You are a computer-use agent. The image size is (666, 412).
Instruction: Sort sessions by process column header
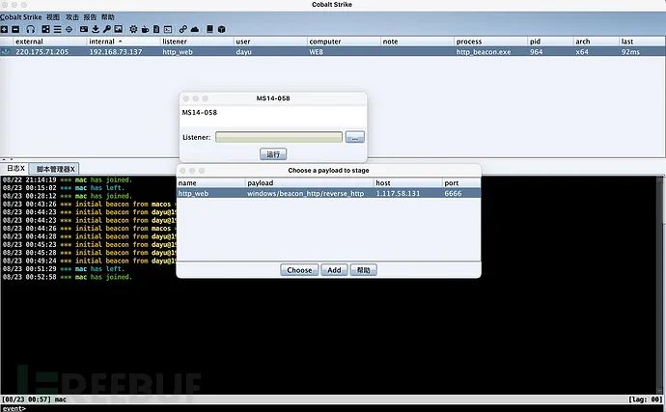click(490, 41)
